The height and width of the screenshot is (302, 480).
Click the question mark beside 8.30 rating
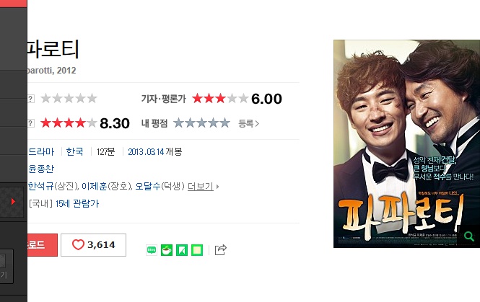30,123
